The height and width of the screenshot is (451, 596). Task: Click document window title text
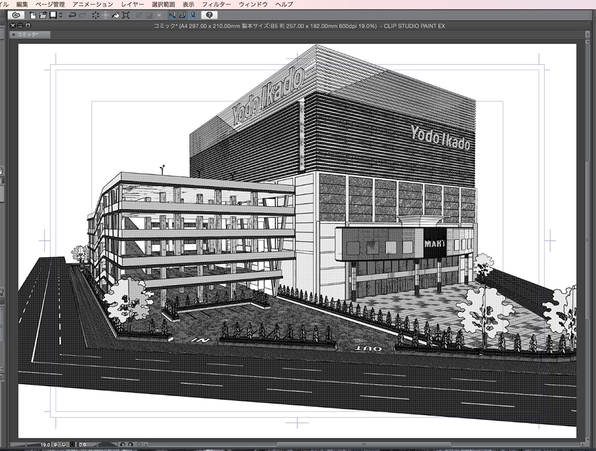299,26
